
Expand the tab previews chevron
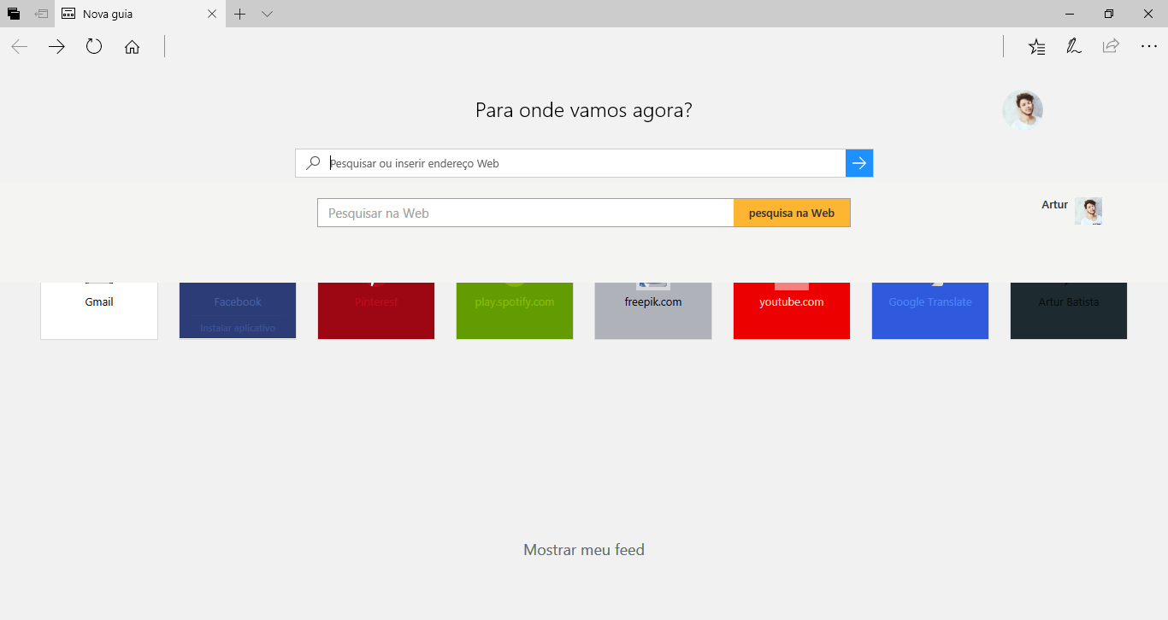(267, 14)
